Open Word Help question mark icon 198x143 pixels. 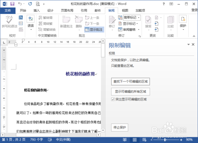pos(164,4)
